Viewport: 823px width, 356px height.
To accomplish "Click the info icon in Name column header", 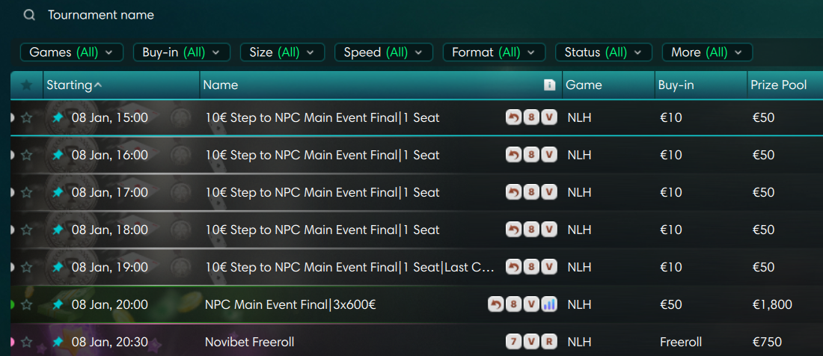I will coord(549,85).
